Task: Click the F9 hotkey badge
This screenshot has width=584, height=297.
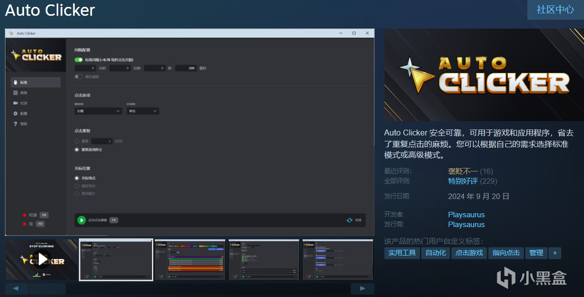Action: [40, 224]
